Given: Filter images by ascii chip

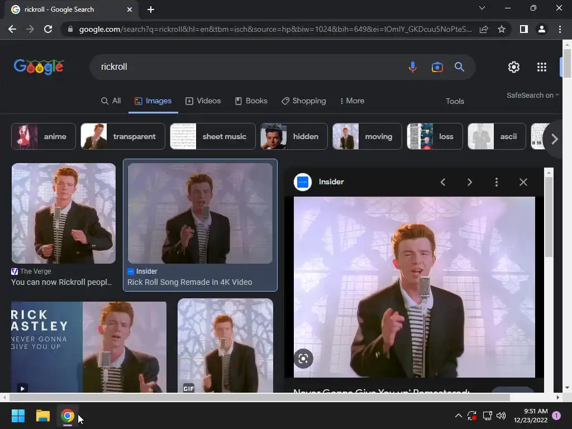Looking at the screenshot, I should [497, 136].
